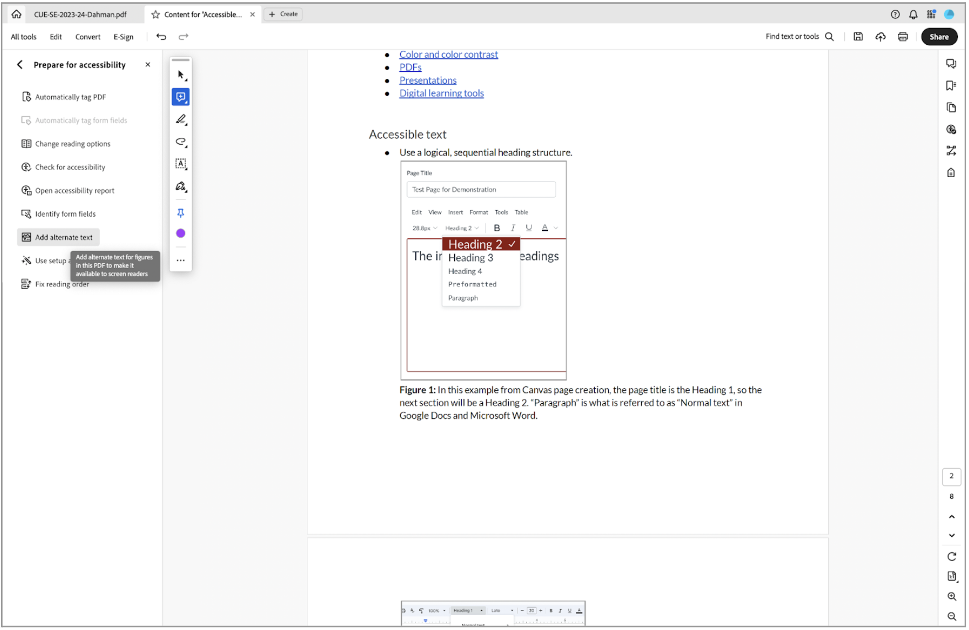The image size is (969, 630).
Task: Open the Fill and Sign pen tool
Action: pyautogui.click(x=180, y=186)
